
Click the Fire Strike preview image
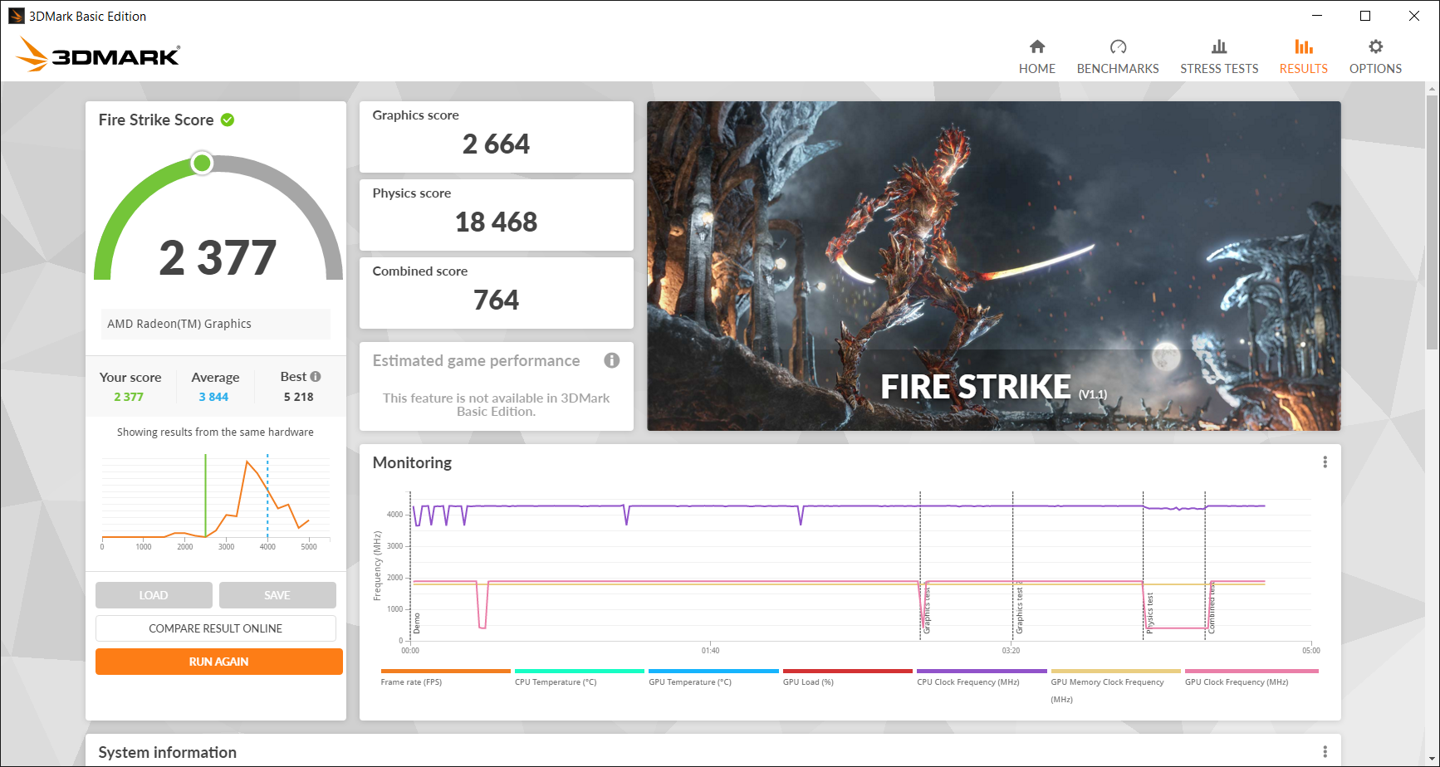click(x=993, y=266)
